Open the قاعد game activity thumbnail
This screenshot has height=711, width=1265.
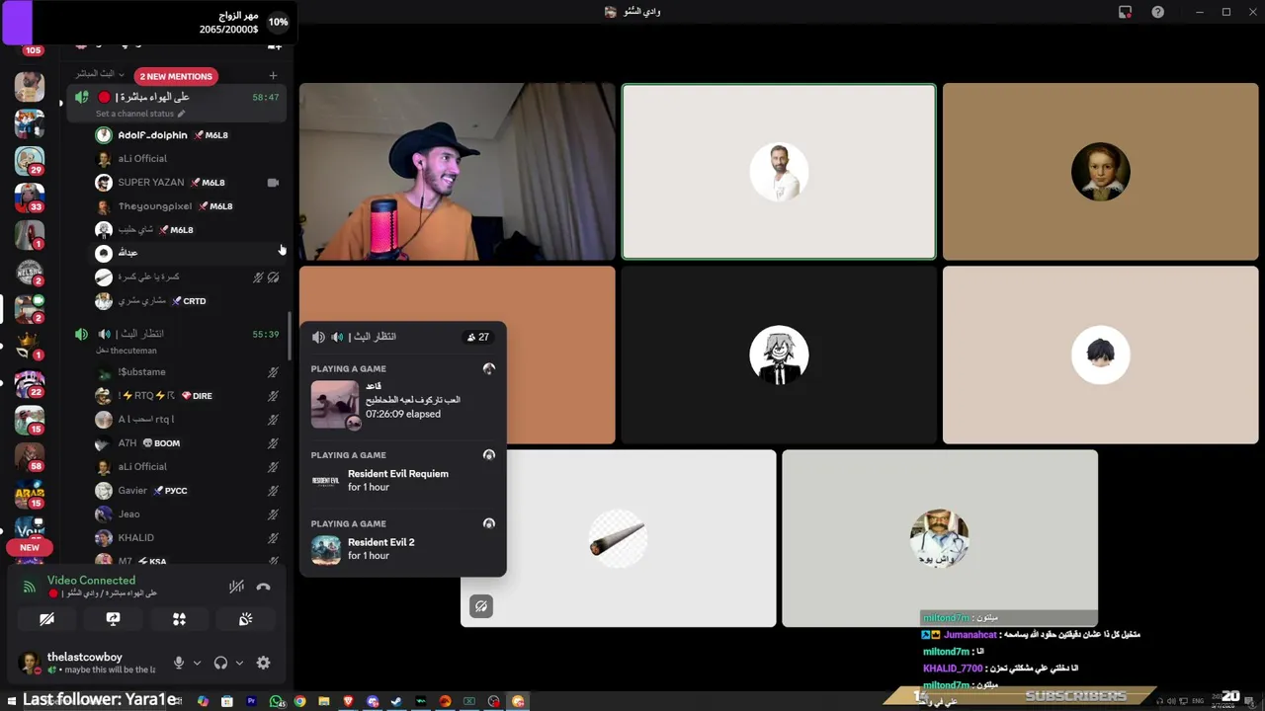pyautogui.click(x=335, y=405)
